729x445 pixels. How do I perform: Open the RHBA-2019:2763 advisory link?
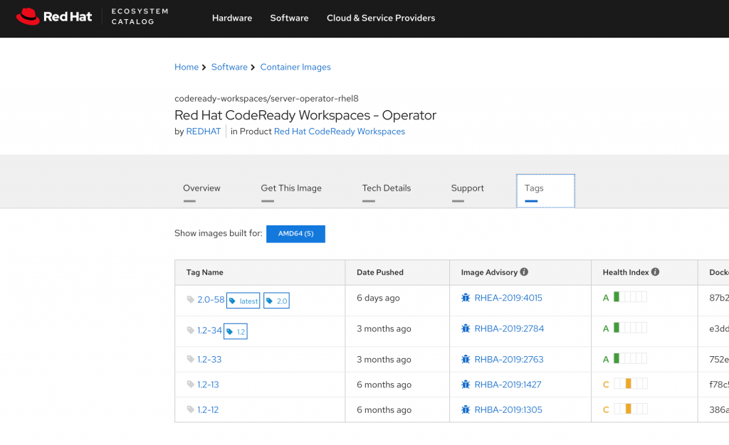pos(508,360)
